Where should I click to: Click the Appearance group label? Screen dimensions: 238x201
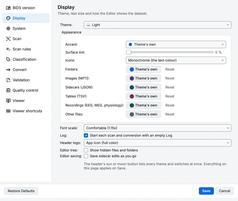pos(71,32)
